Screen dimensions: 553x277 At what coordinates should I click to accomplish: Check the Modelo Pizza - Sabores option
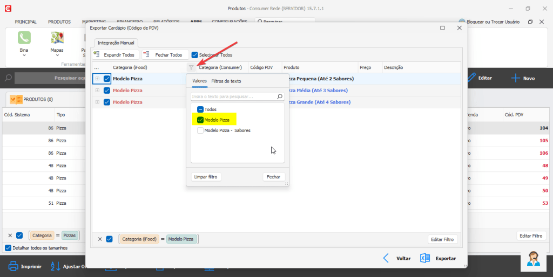point(200,130)
